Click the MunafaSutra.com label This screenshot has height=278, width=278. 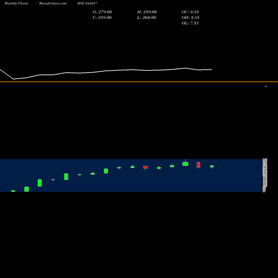pos(53,3)
